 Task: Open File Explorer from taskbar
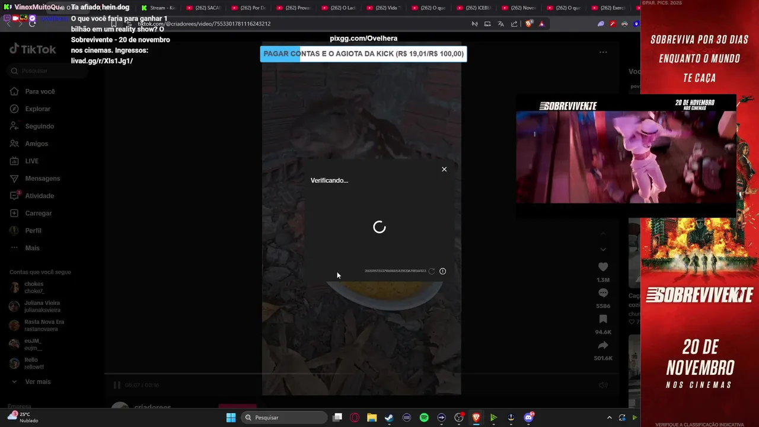(x=372, y=418)
